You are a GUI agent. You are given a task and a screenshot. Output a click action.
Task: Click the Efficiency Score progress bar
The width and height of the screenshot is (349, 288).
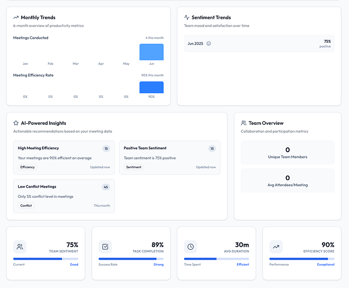point(302,259)
